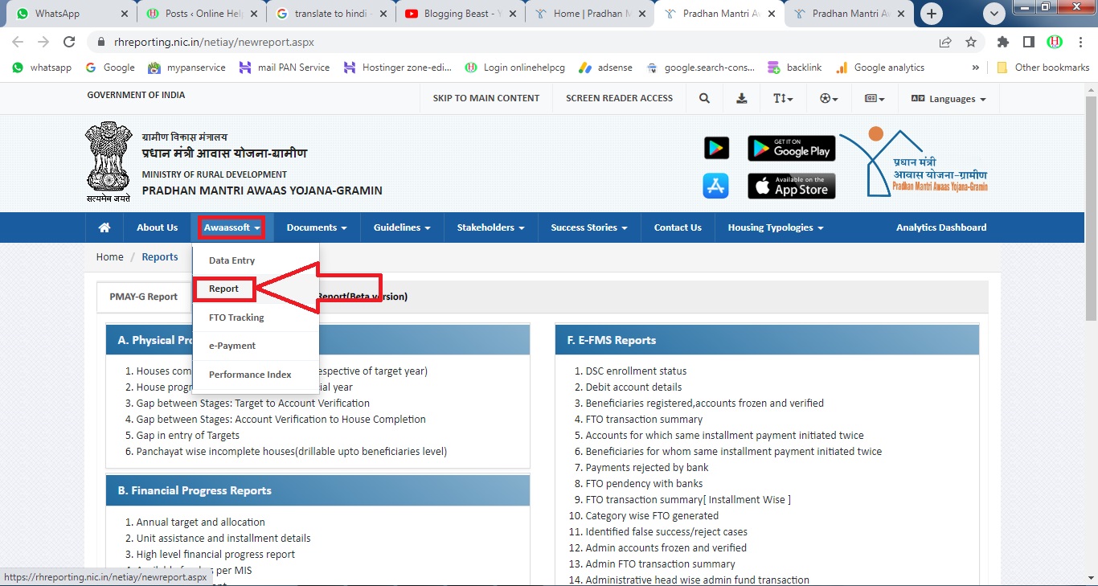The image size is (1098, 586).
Task: Open FTO transaction summary report
Action: [x=644, y=420]
